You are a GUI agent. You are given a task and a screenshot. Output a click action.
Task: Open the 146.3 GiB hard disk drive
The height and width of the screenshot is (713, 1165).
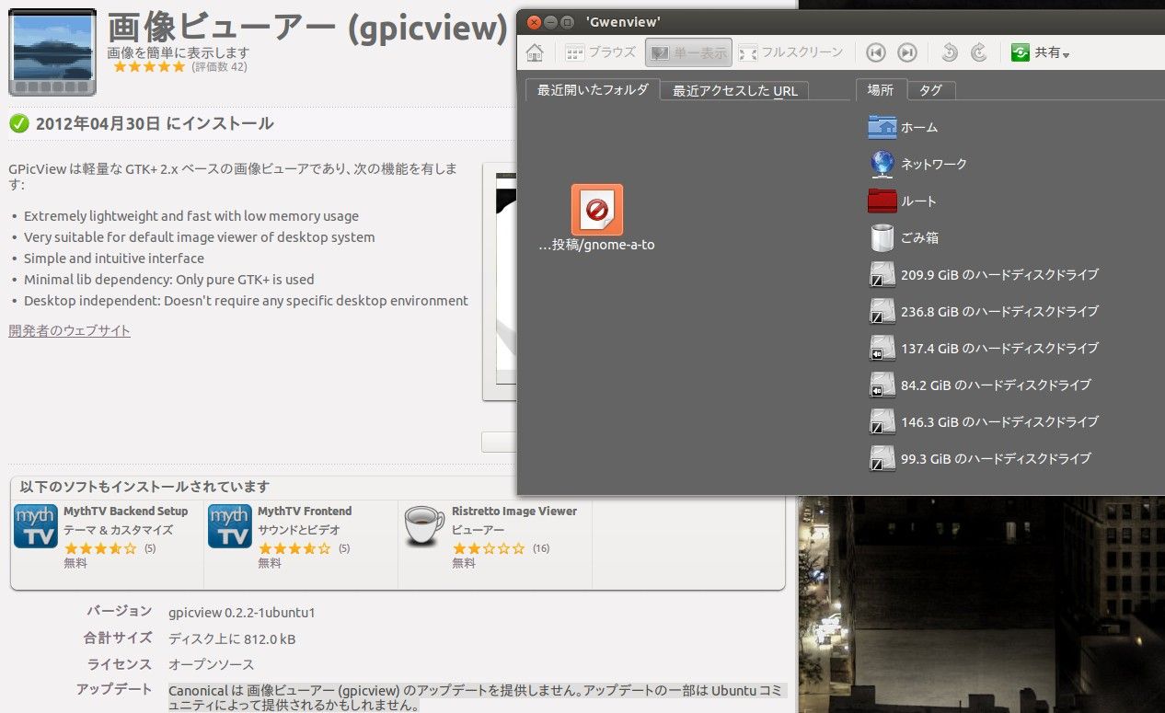pos(984,421)
